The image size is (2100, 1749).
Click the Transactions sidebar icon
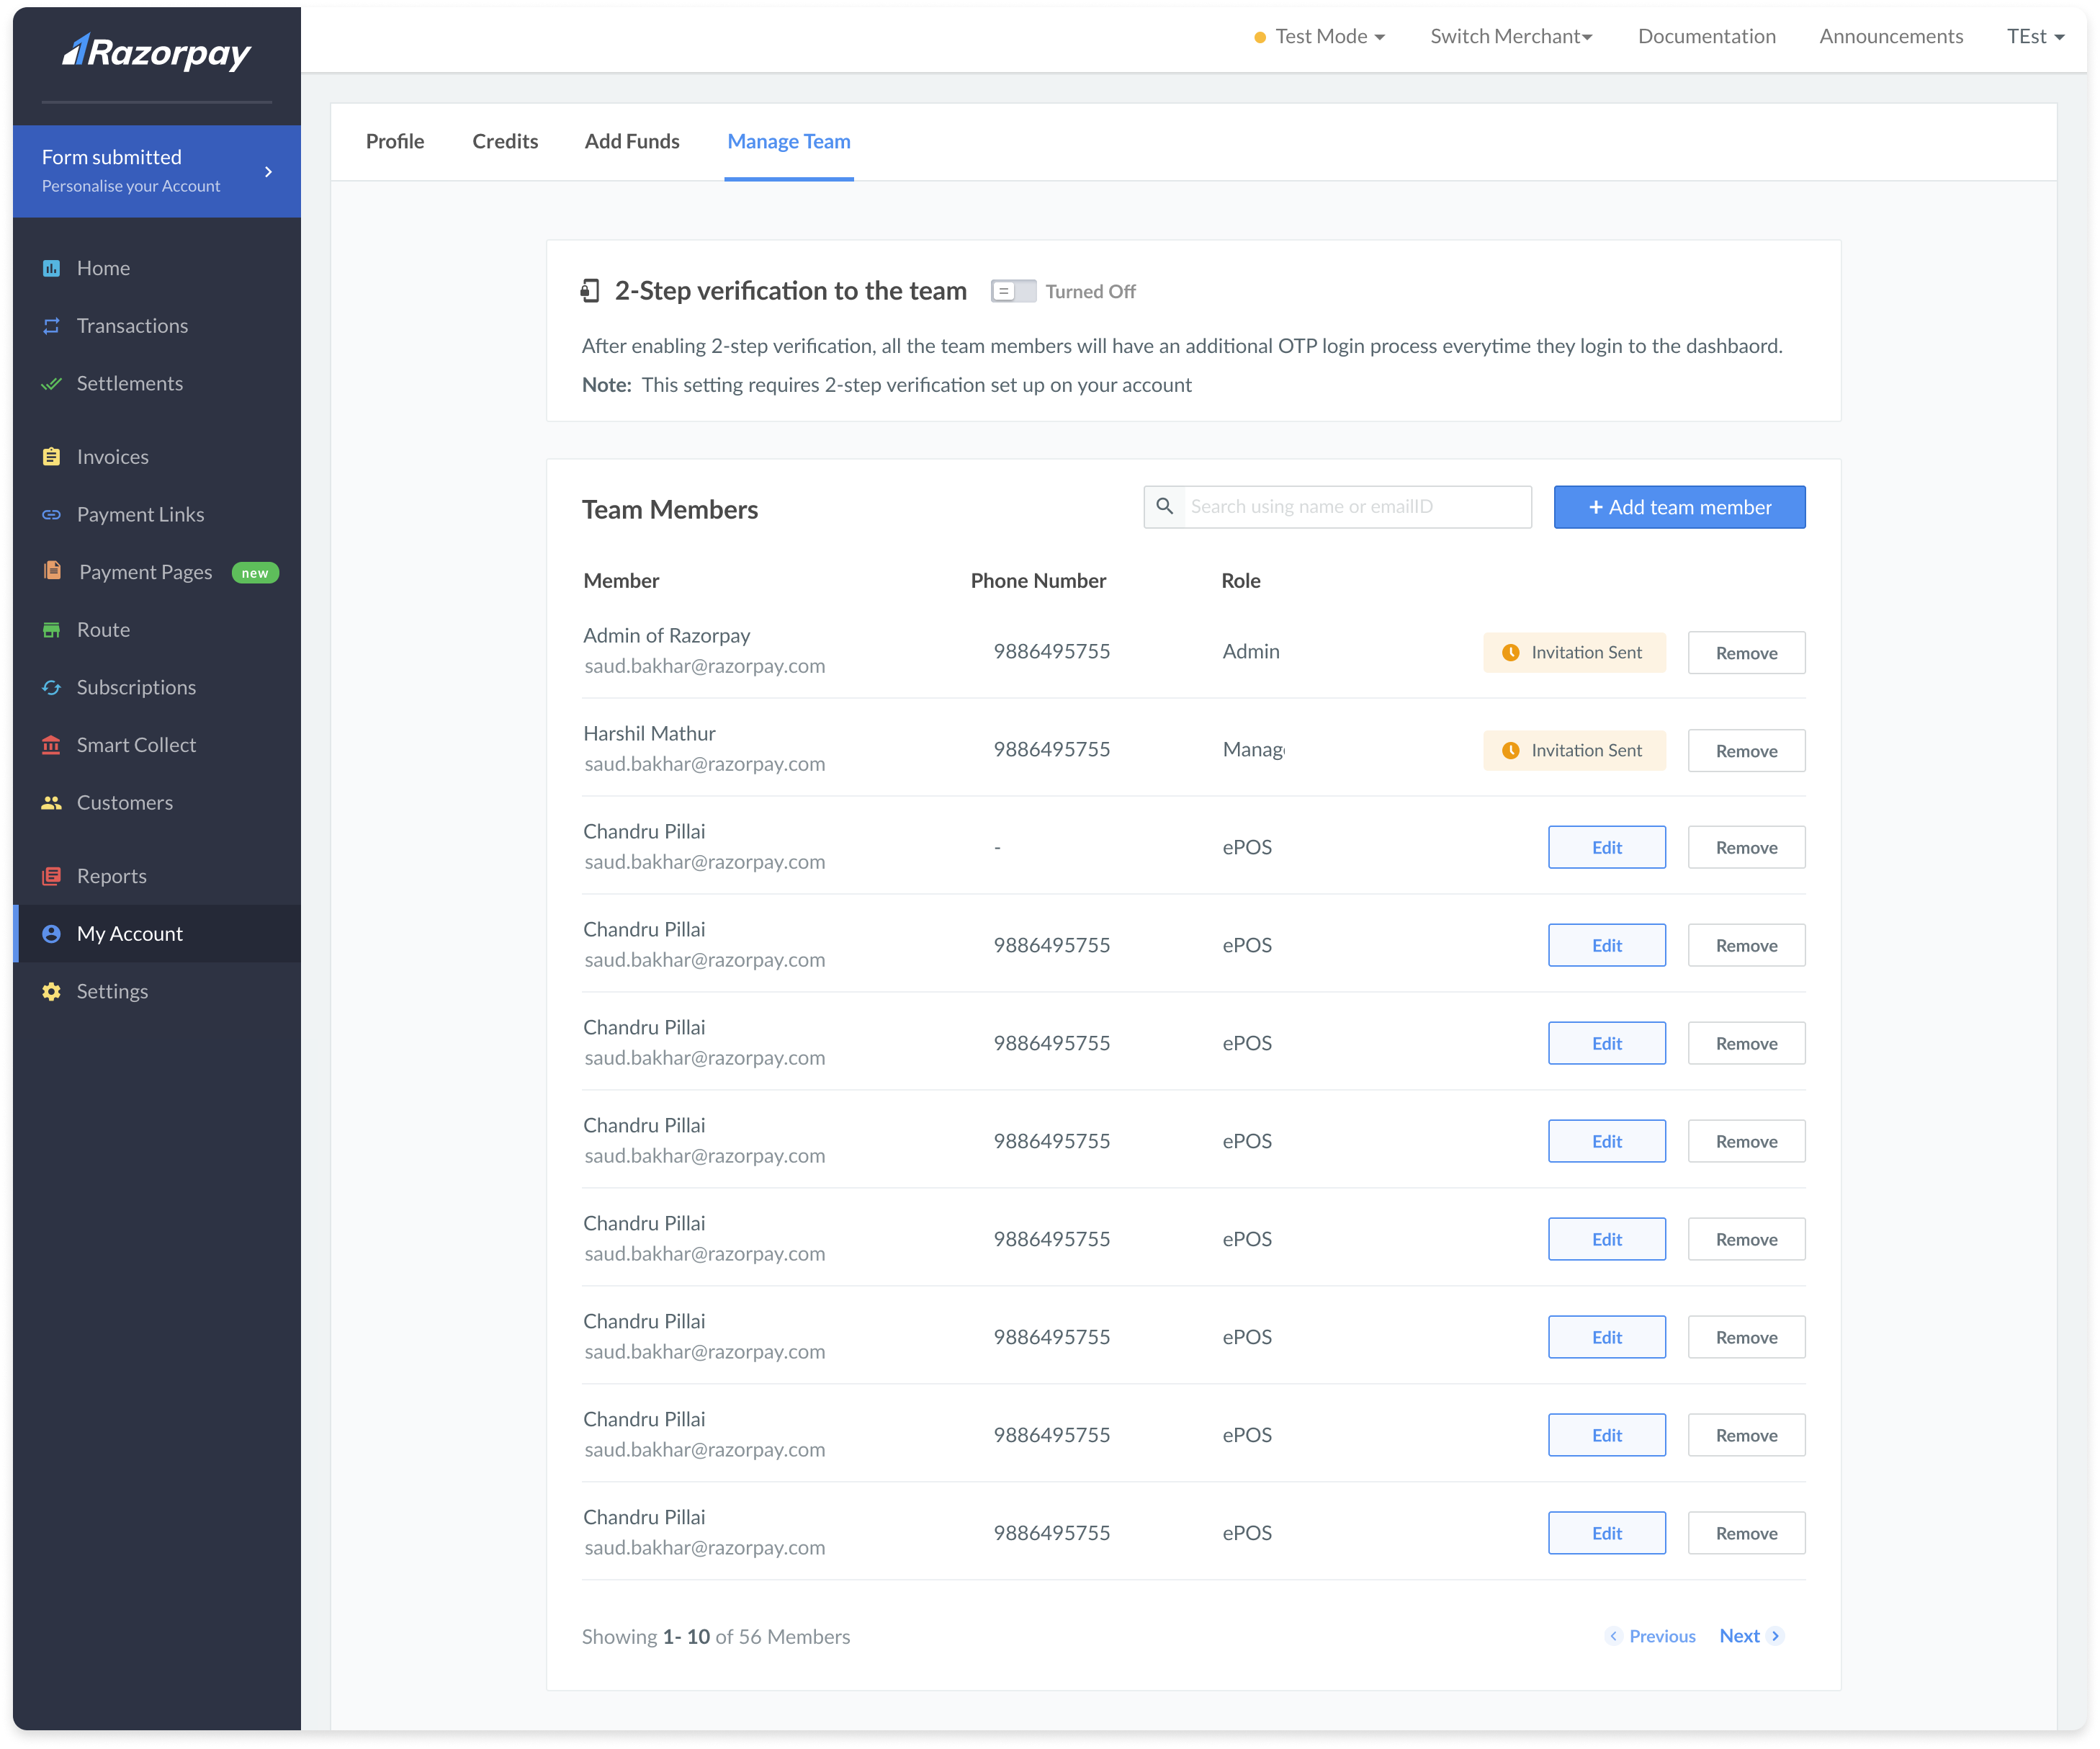tap(51, 326)
